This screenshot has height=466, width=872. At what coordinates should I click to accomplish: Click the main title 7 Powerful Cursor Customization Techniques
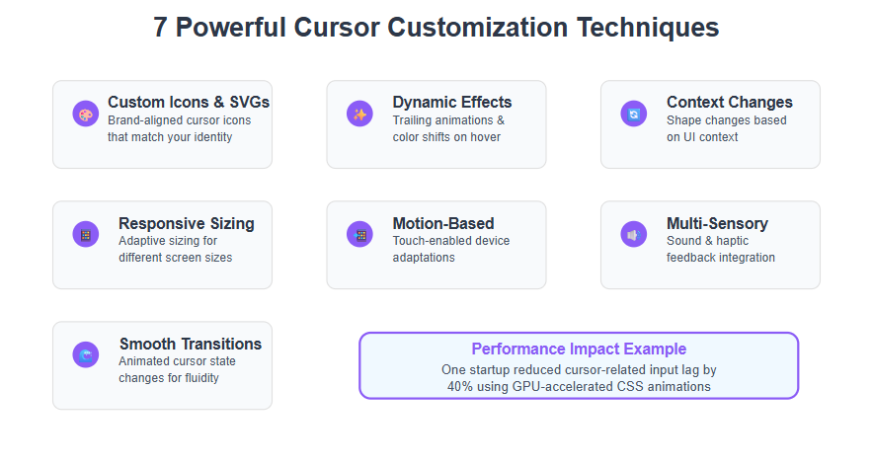coord(436,28)
